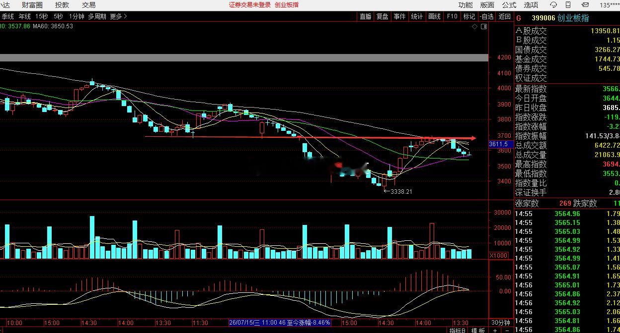
Task: Click the X1000 volume scale label
Action: click(x=498, y=255)
